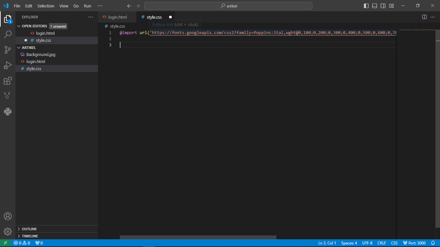Collapse the Open Editors section
The image size is (440, 247).
[19, 26]
